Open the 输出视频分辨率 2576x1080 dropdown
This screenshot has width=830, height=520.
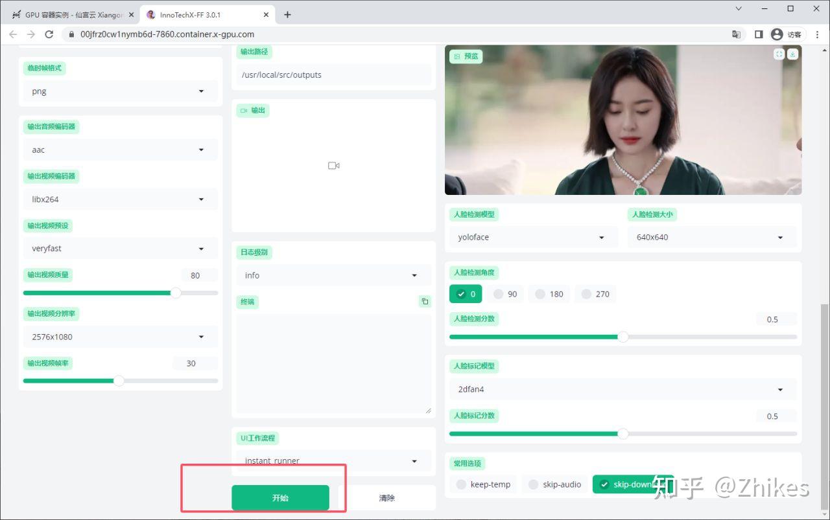click(121, 337)
